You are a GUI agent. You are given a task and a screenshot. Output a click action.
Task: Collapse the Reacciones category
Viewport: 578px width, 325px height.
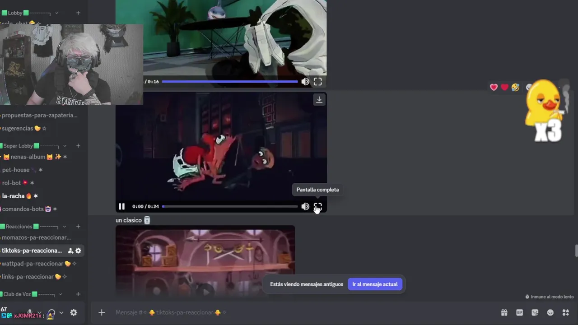[x=65, y=227]
